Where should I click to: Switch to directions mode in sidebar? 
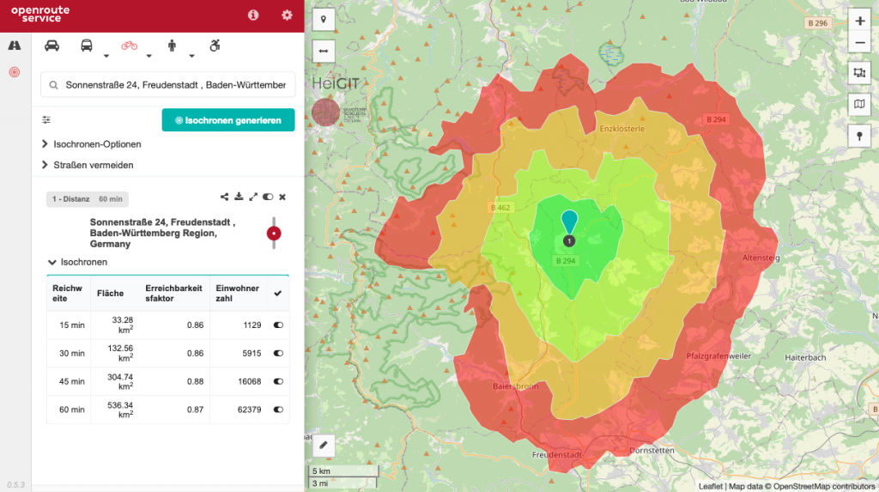(15, 46)
